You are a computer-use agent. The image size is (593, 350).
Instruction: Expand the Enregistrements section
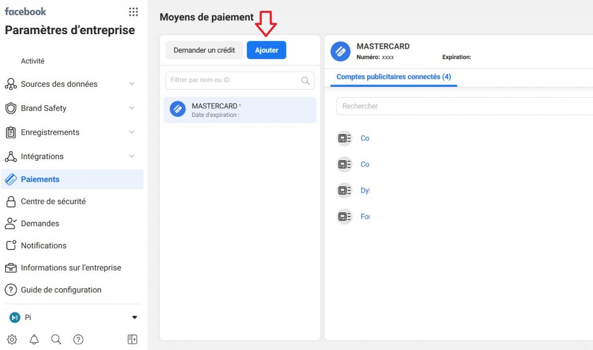[131, 132]
